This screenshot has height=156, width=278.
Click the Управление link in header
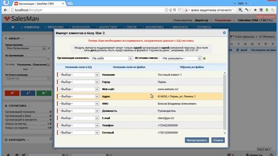click(x=223, y=20)
